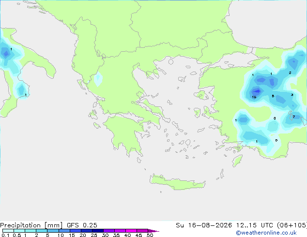Select the 5–10 mm legend color box
Screen dimensions: 307x237
[53, 231]
